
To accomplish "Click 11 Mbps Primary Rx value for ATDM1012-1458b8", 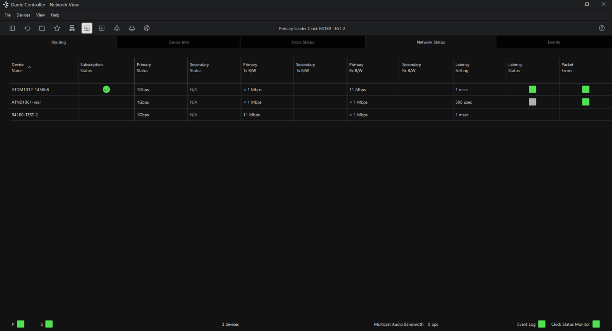I will click(x=358, y=90).
